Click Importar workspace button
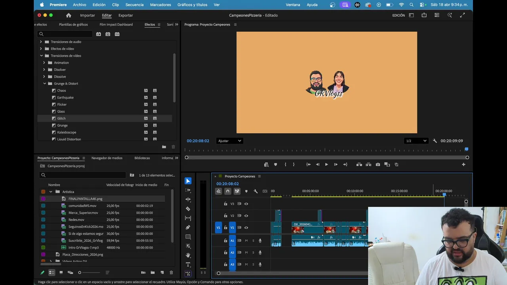The height and width of the screenshot is (285, 507). point(88,15)
